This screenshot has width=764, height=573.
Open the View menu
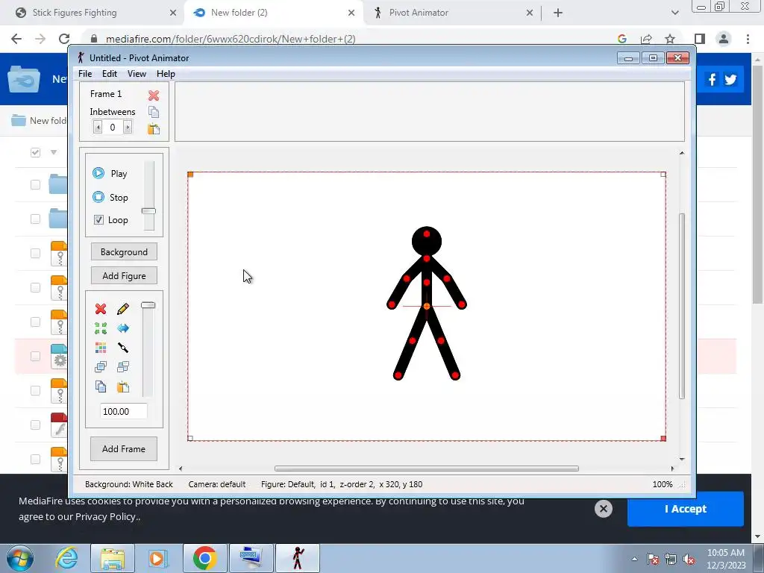tap(137, 74)
